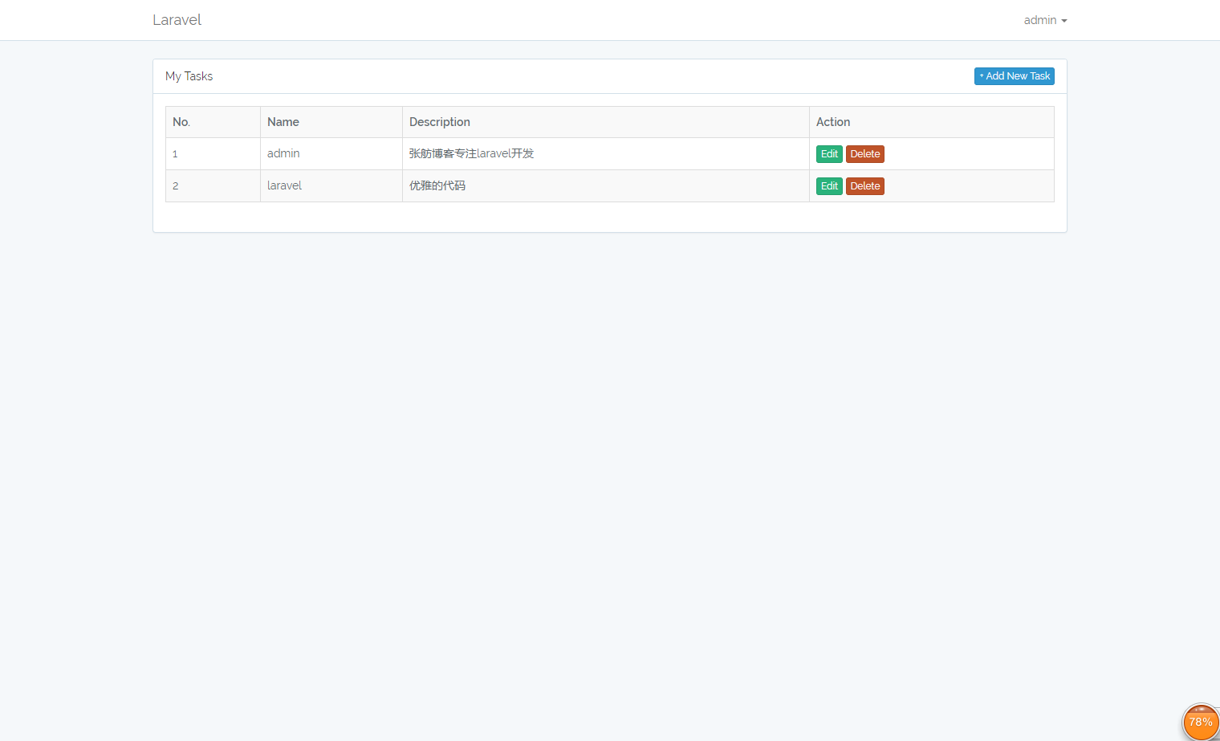This screenshot has width=1220, height=741.
Task: Delete the task named admin
Action: 864,154
